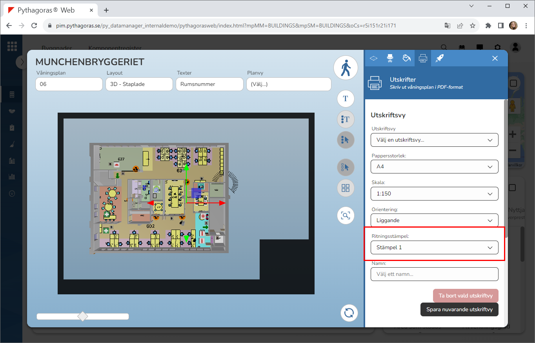Open the Orientering Liggande dropdown
The height and width of the screenshot is (343, 535).
(x=434, y=221)
